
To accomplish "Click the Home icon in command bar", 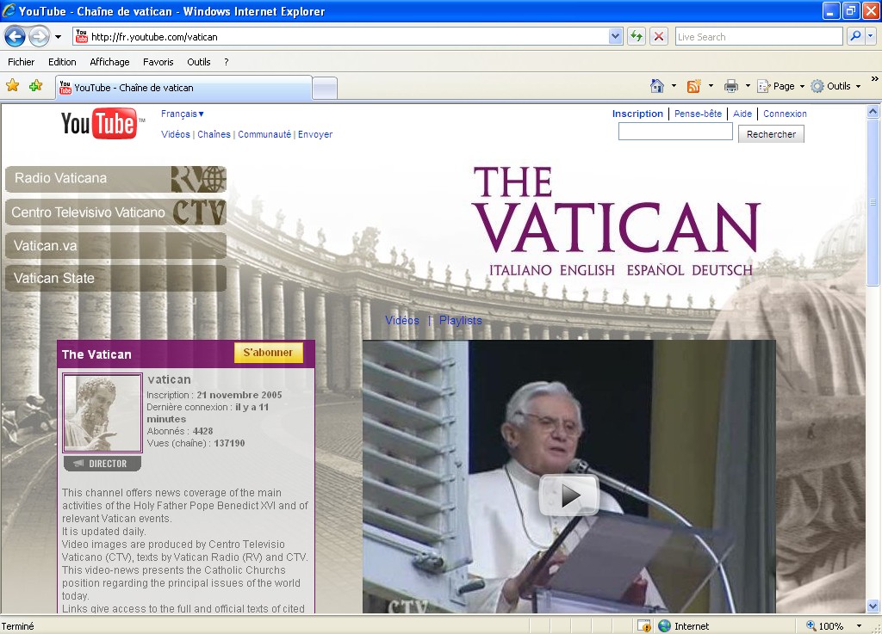I will 657,86.
